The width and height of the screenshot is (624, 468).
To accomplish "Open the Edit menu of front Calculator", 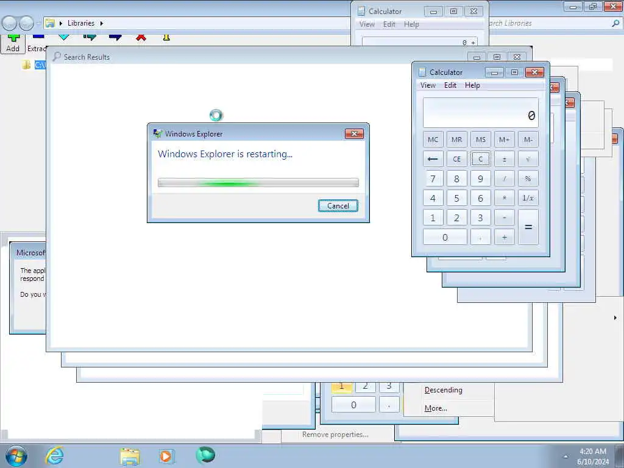I will [450, 85].
